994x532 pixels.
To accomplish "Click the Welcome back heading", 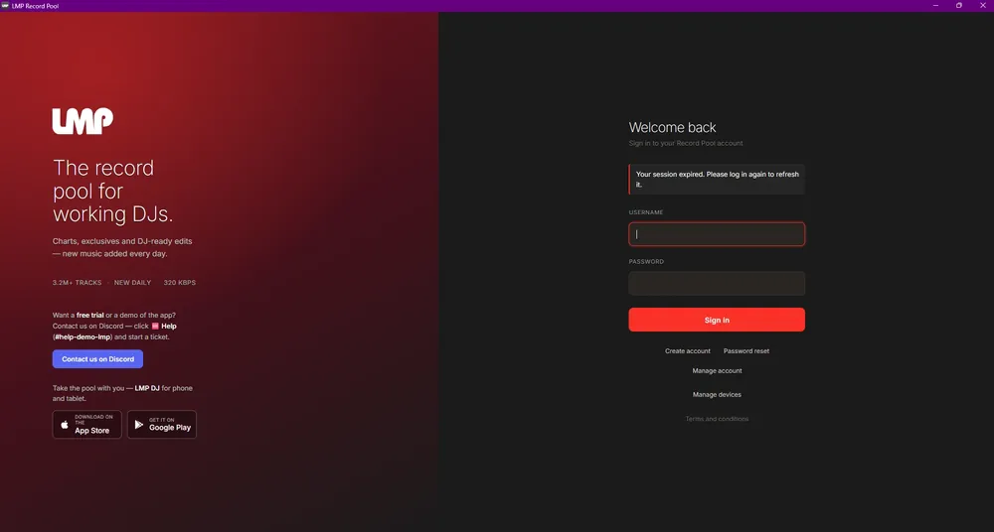I will click(x=672, y=127).
